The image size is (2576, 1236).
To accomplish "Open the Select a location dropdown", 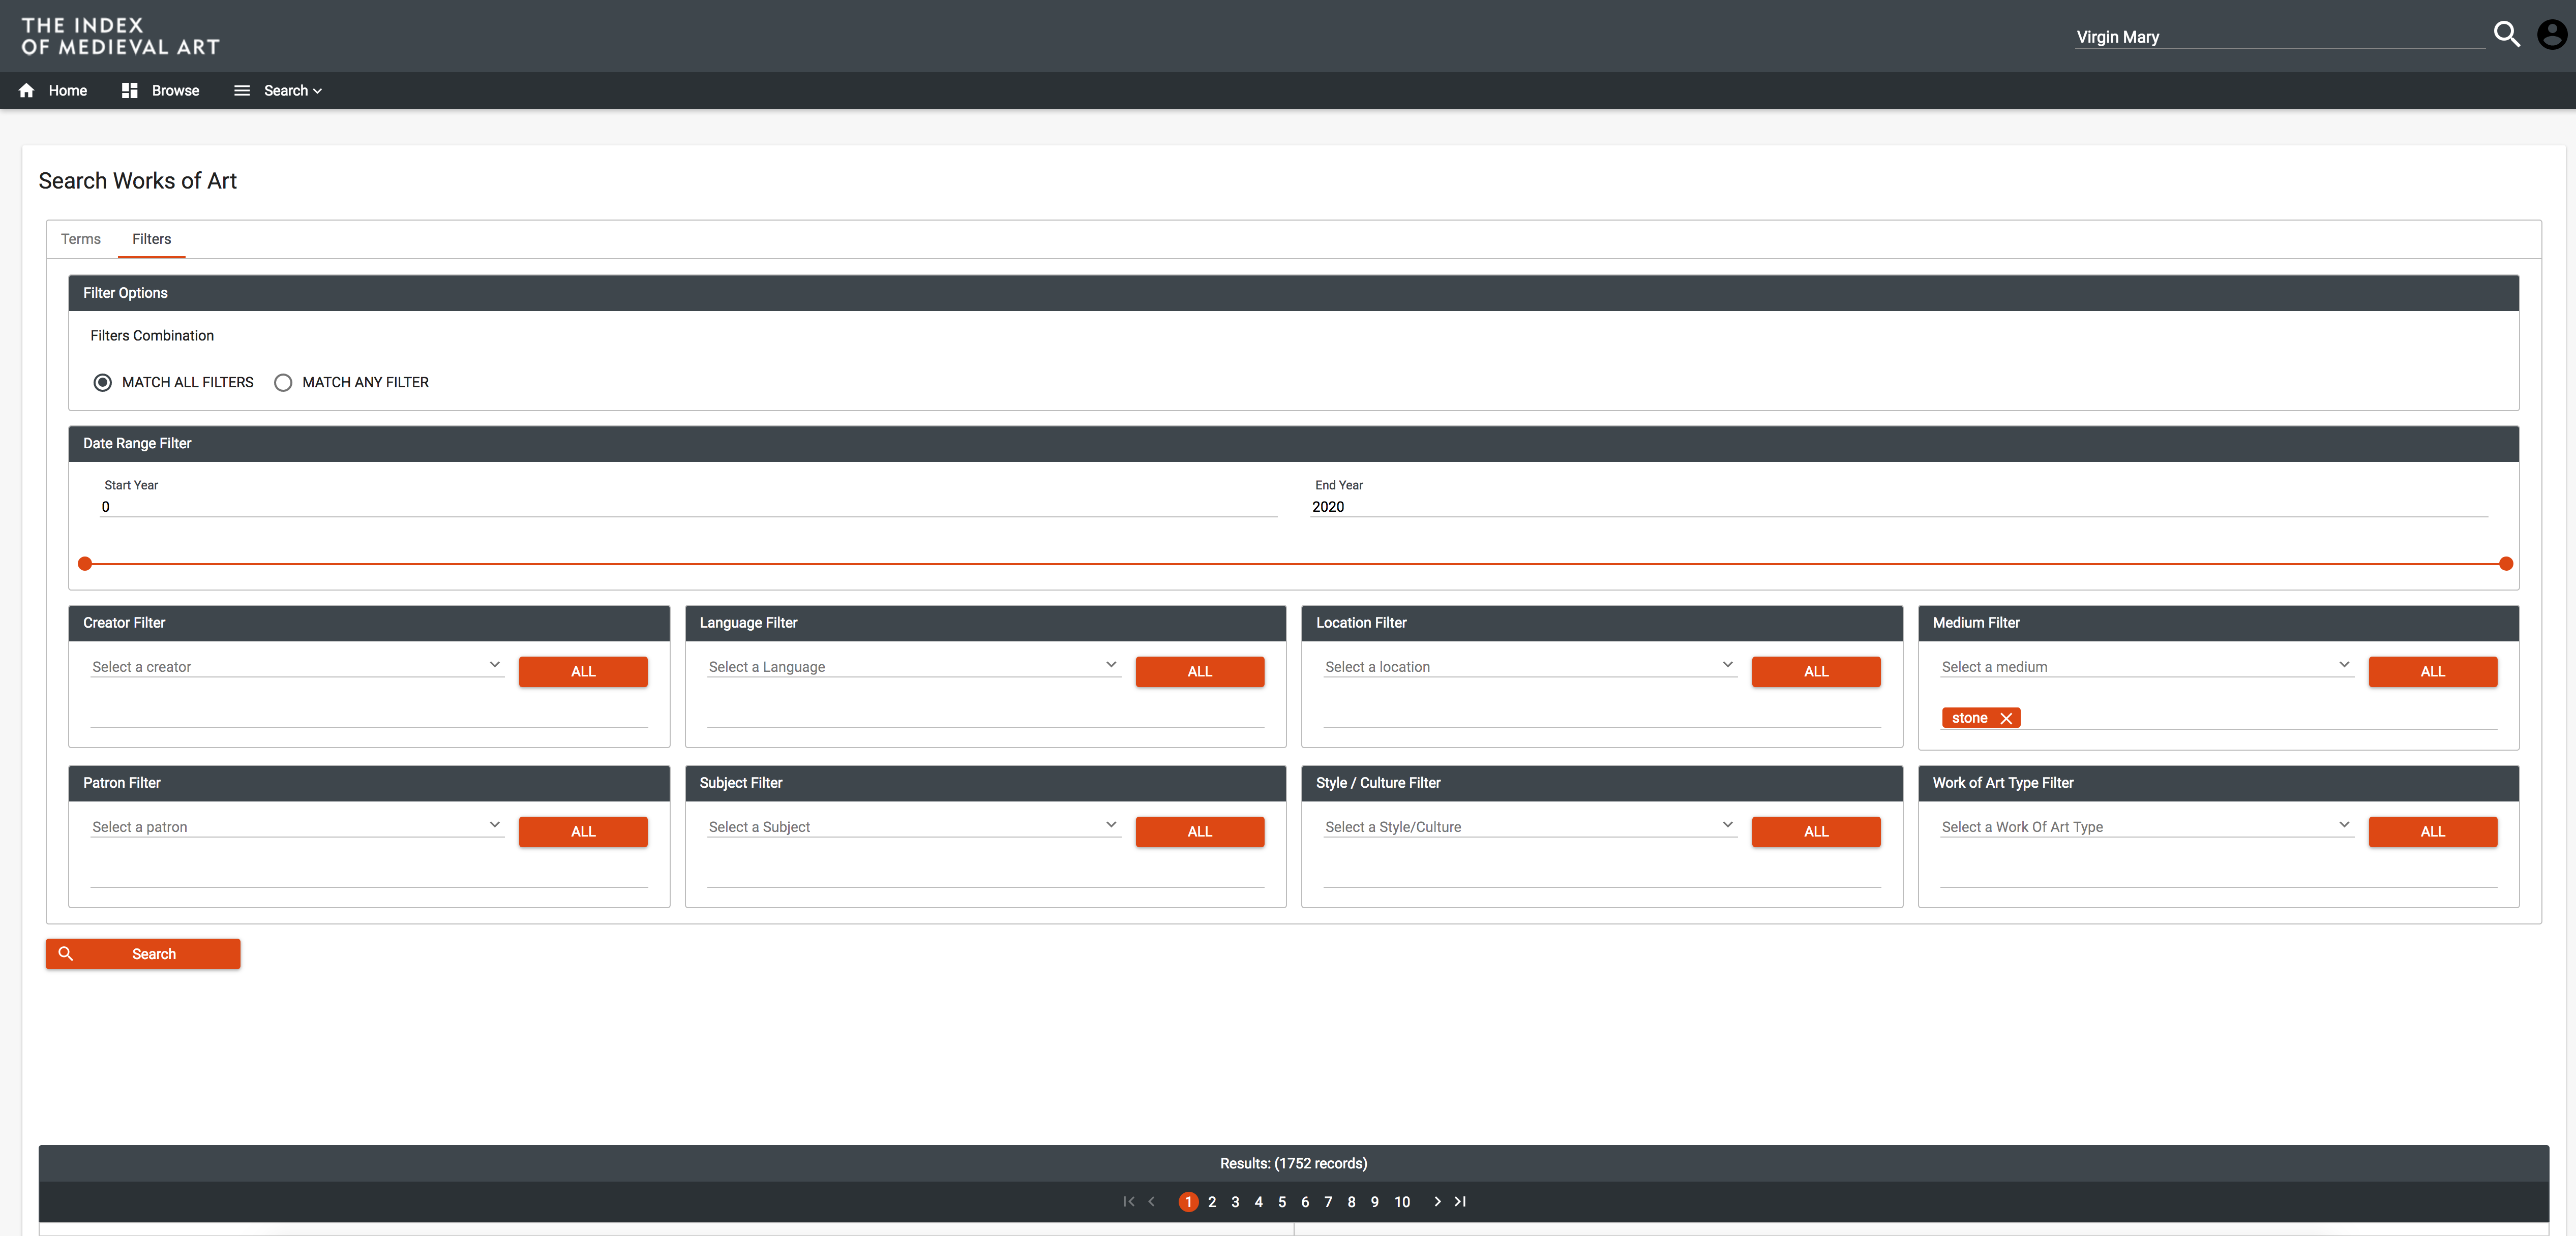I will (x=1530, y=666).
